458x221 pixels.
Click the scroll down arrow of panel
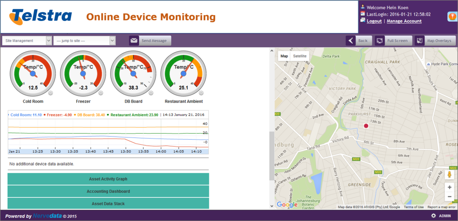click(271, 206)
